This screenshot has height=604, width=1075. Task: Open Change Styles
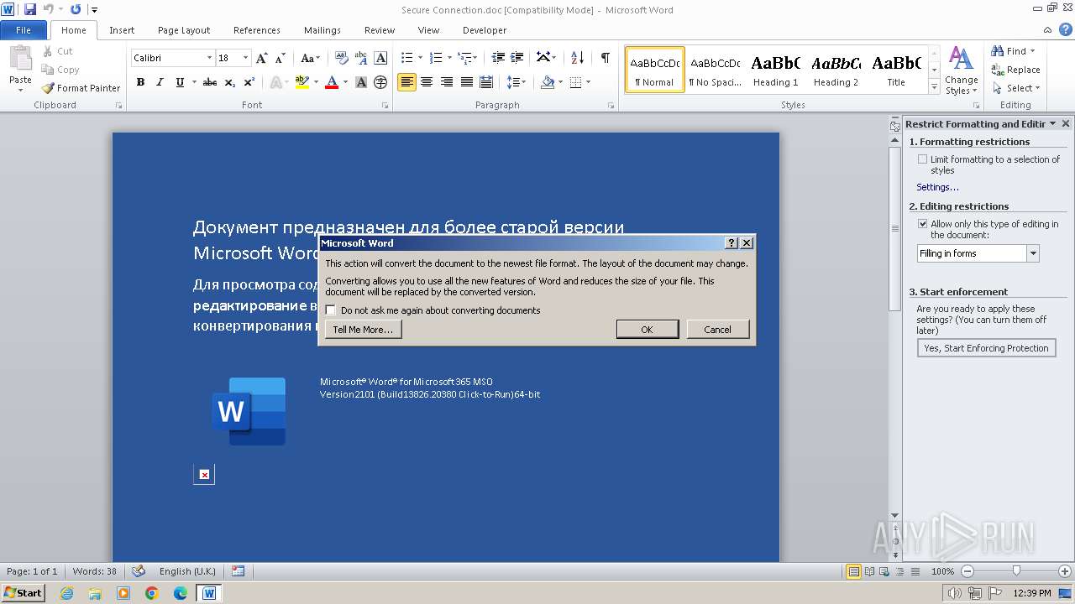pos(962,71)
